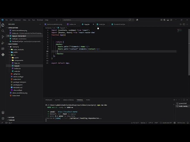Expand the components folder
The image size is (190, 142).
pos(24,60)
